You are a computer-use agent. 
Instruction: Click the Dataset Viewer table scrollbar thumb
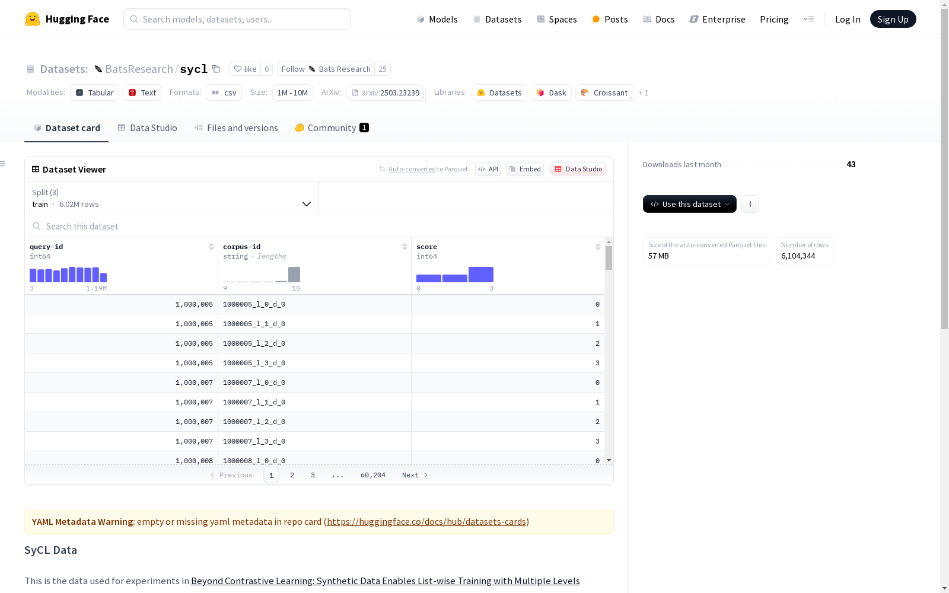[x=609, y=258]
